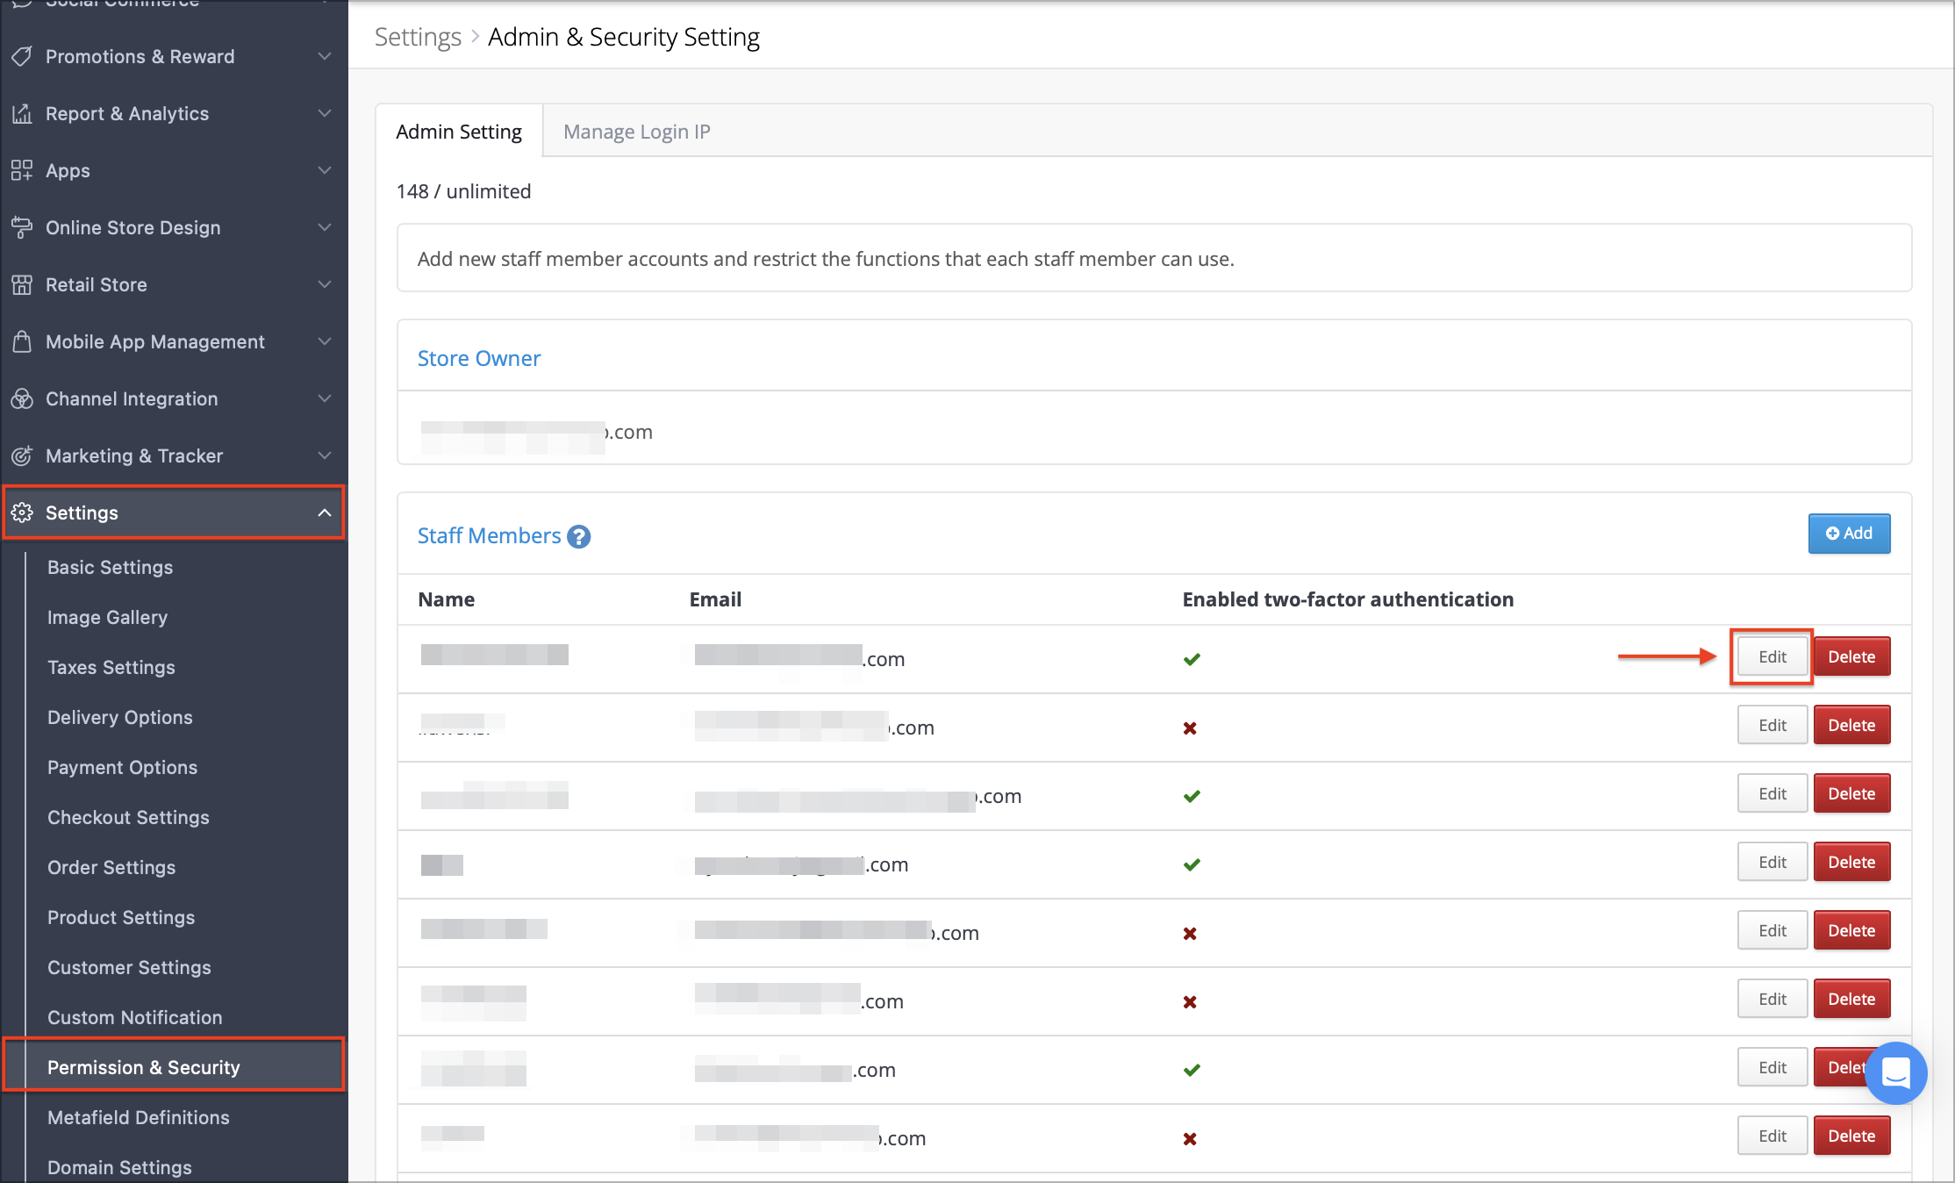The height and width of the screenshot is (1183, 1955).
Task: Click the Staff Members heading link
Action: (x=489, y=535)
